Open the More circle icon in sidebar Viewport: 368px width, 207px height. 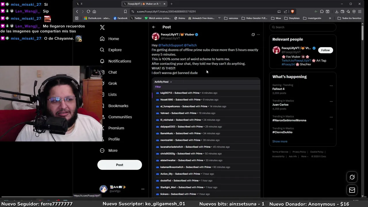click(102, 150)
